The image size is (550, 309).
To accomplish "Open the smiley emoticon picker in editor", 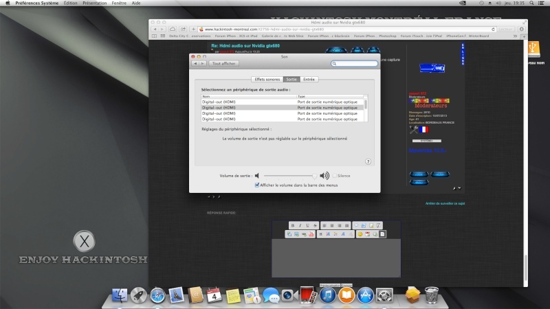I will click(360, 234).
